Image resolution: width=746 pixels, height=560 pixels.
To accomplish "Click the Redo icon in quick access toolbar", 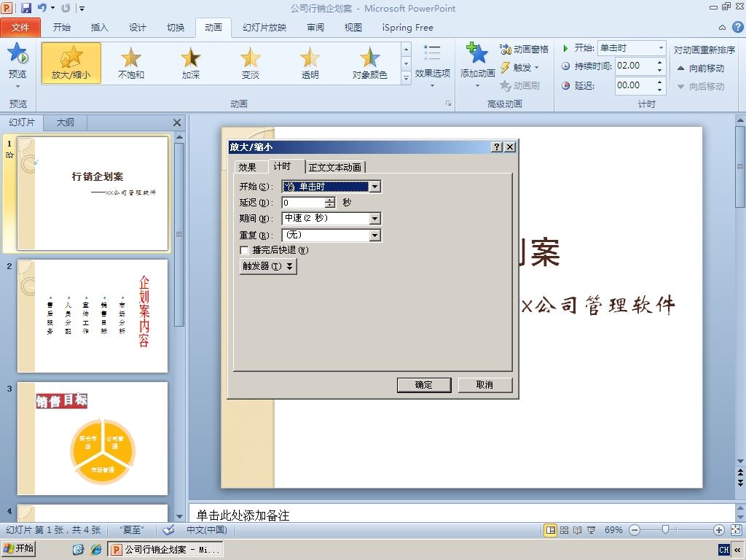I will (66, 8).
